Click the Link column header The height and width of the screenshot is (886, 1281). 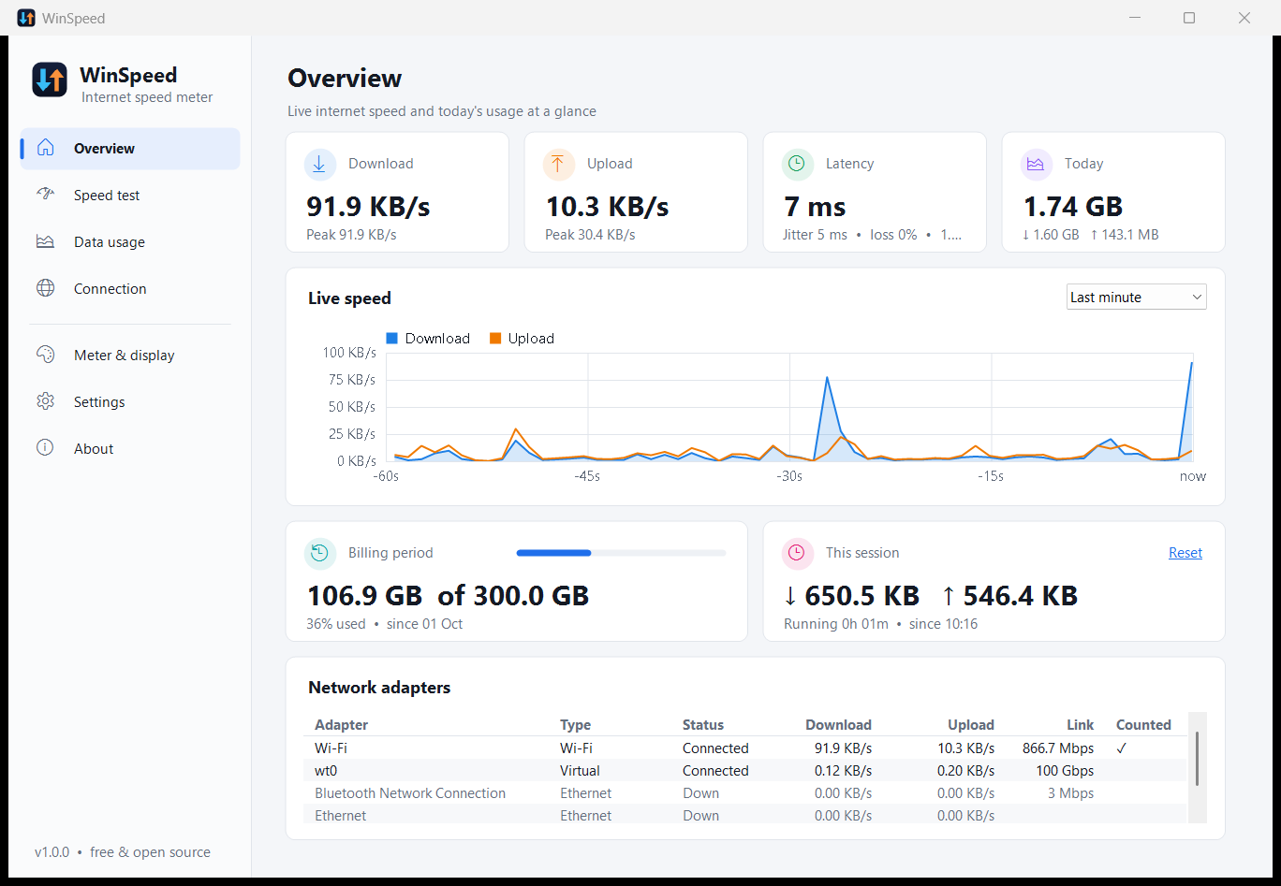tap(1080, 725)
